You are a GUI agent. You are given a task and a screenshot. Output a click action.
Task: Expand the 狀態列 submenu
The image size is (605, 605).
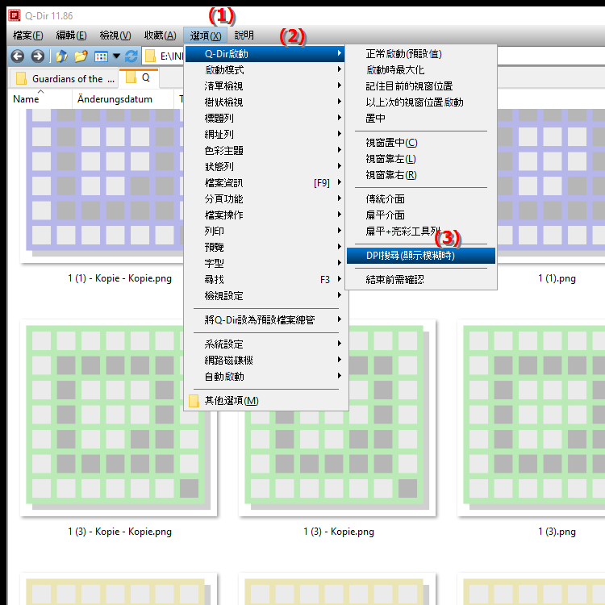pos(265,167)
